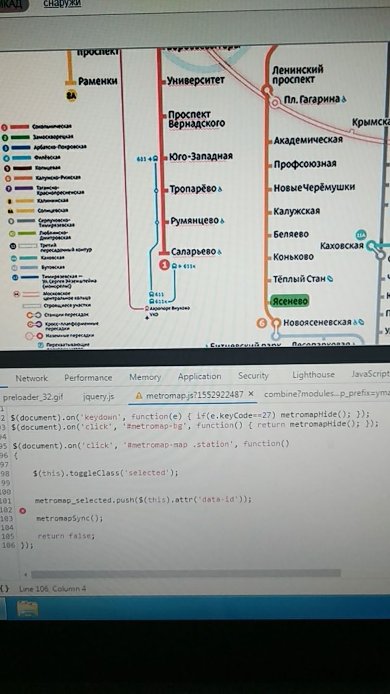The image size is (390, 694).
Task: Click the Университет station label
Action: coord(196,80)
